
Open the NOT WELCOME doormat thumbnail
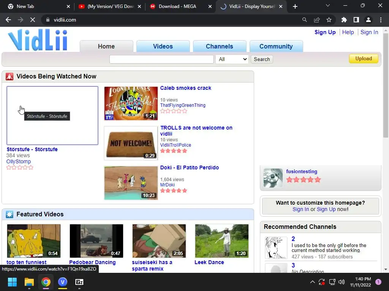(131, 143)
